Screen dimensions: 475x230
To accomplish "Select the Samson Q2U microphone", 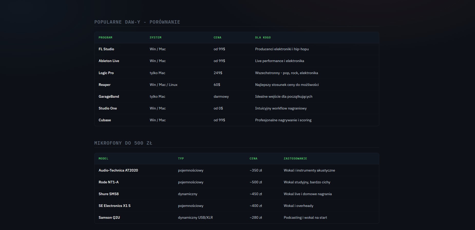I will click(x=109, y=217).
